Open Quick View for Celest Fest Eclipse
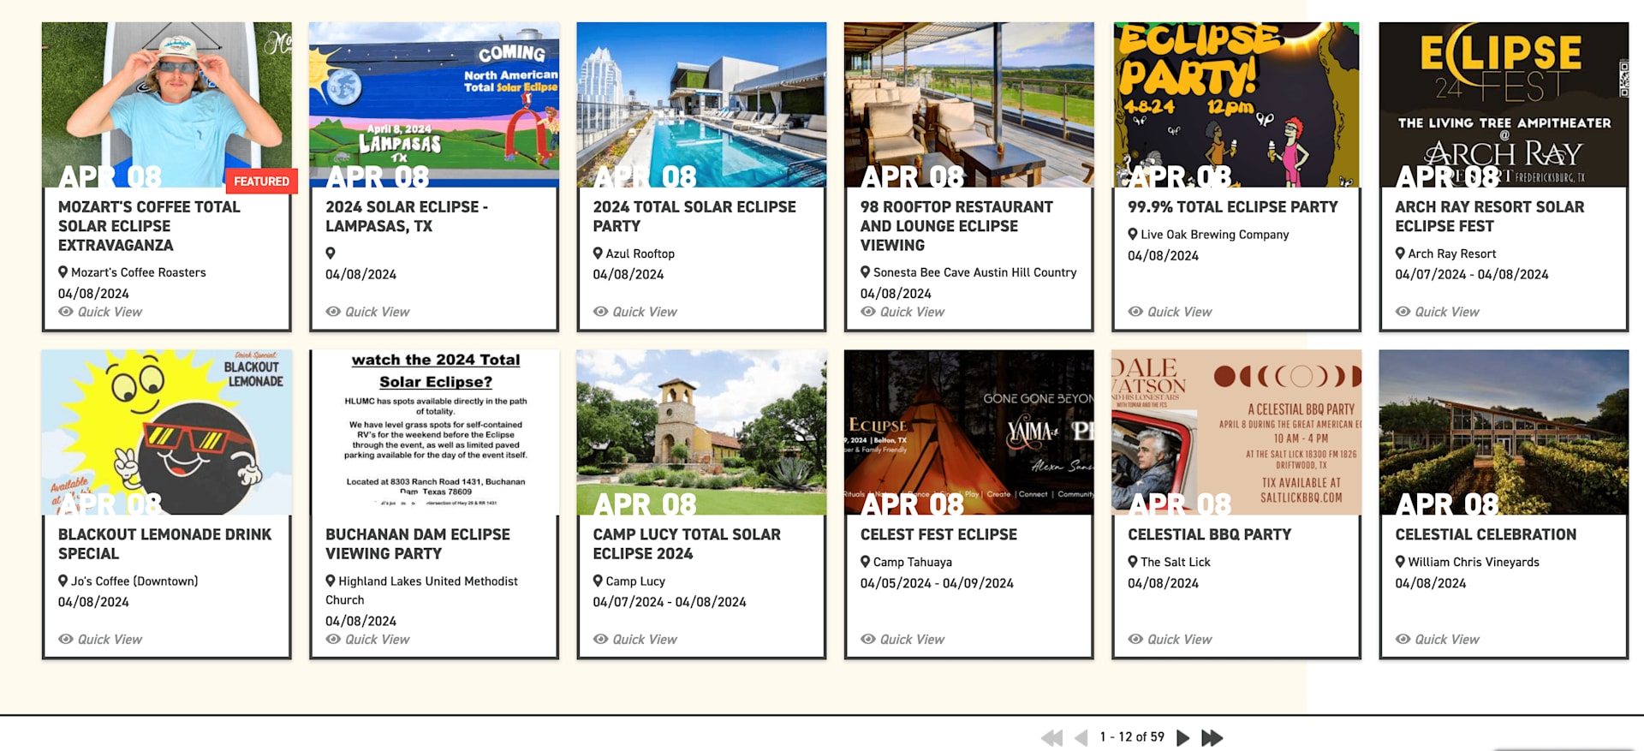The width and height of the screenshot is (1644, 751). click(x=902, y=639)
